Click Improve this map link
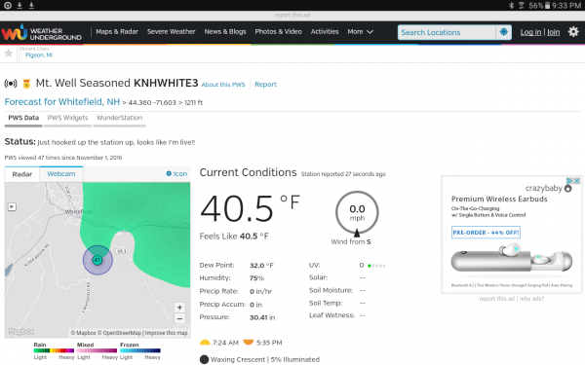The height and width of the screenshot is (365, 585). click(167, 333)
